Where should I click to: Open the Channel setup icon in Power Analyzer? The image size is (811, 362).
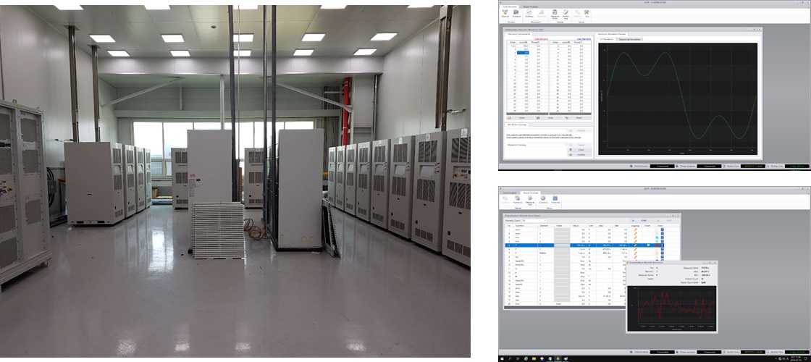point(555,201)
